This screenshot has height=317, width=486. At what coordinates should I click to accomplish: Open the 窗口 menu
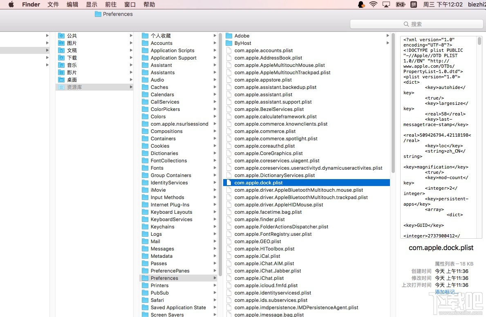coord(130,4)
